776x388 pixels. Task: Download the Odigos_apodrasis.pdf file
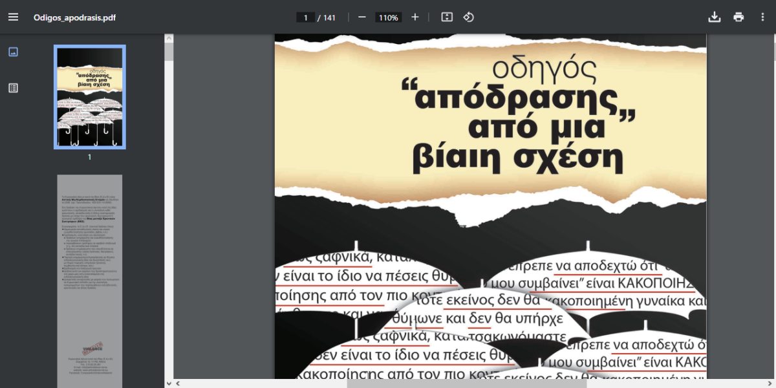(x=714, y=17)
